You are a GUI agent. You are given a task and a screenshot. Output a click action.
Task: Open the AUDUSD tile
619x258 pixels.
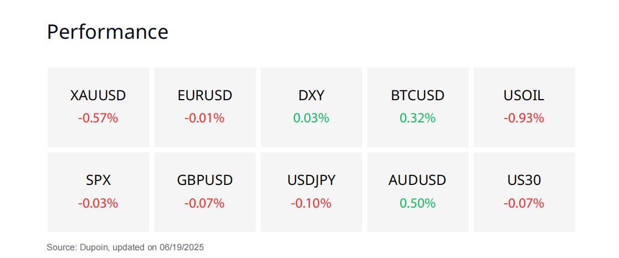[418, 192]
